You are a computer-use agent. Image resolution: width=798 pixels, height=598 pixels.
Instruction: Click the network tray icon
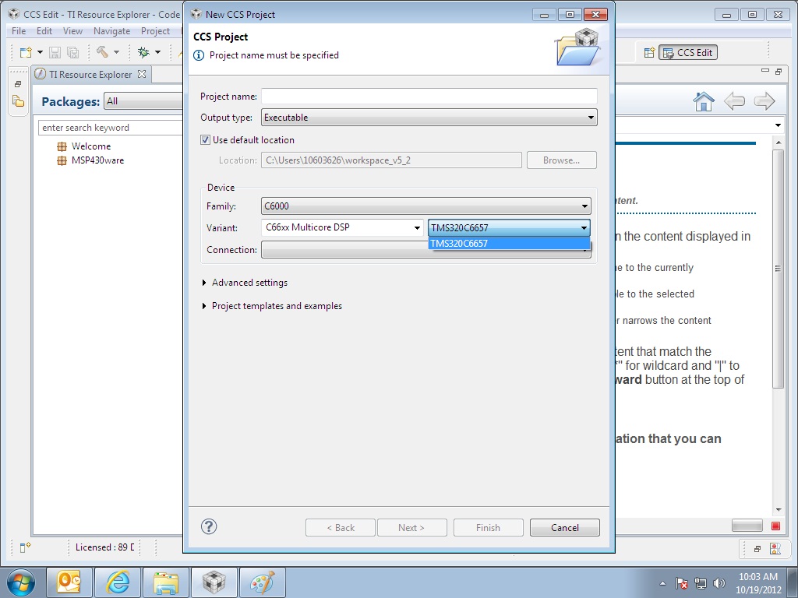(x=701, y=583)
